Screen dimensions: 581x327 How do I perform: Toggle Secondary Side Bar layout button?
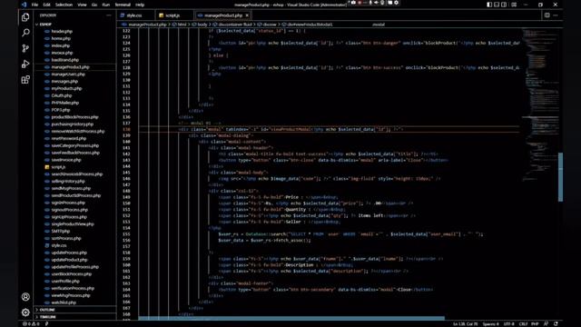pos(504,5)
